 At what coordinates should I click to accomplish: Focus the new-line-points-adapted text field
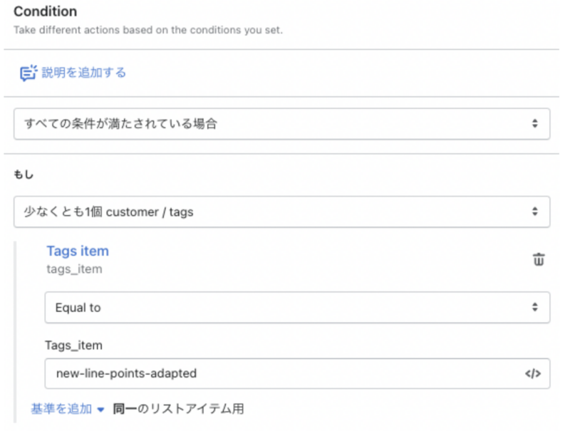pyautogui.click(x=297, y=373)
